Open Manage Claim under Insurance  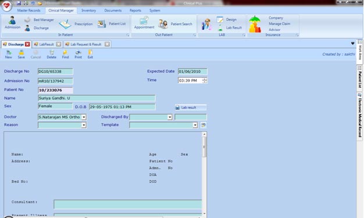point(280,24)
